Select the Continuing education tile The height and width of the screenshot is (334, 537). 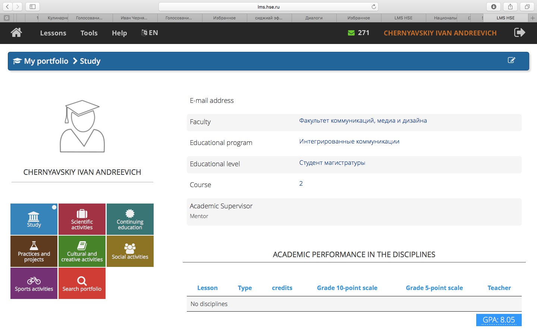(130, 219)
